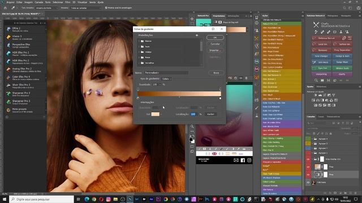Select the Move tool in the toolbar

coord(192,19)
